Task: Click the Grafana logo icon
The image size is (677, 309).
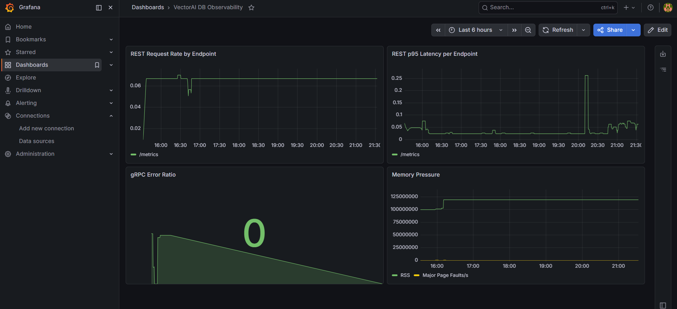Action: pyautogui.click(x=10, y=7)
